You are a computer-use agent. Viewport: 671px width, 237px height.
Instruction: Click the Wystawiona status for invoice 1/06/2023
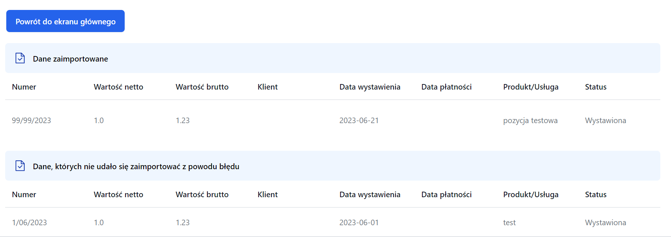(x=605, y=223)
